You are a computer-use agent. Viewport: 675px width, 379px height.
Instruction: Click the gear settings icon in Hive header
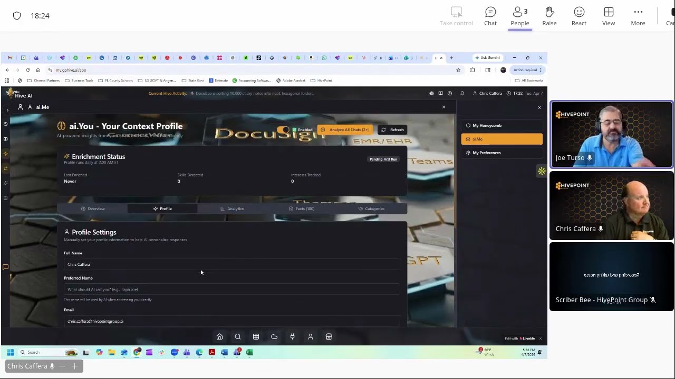click(431, 93)
